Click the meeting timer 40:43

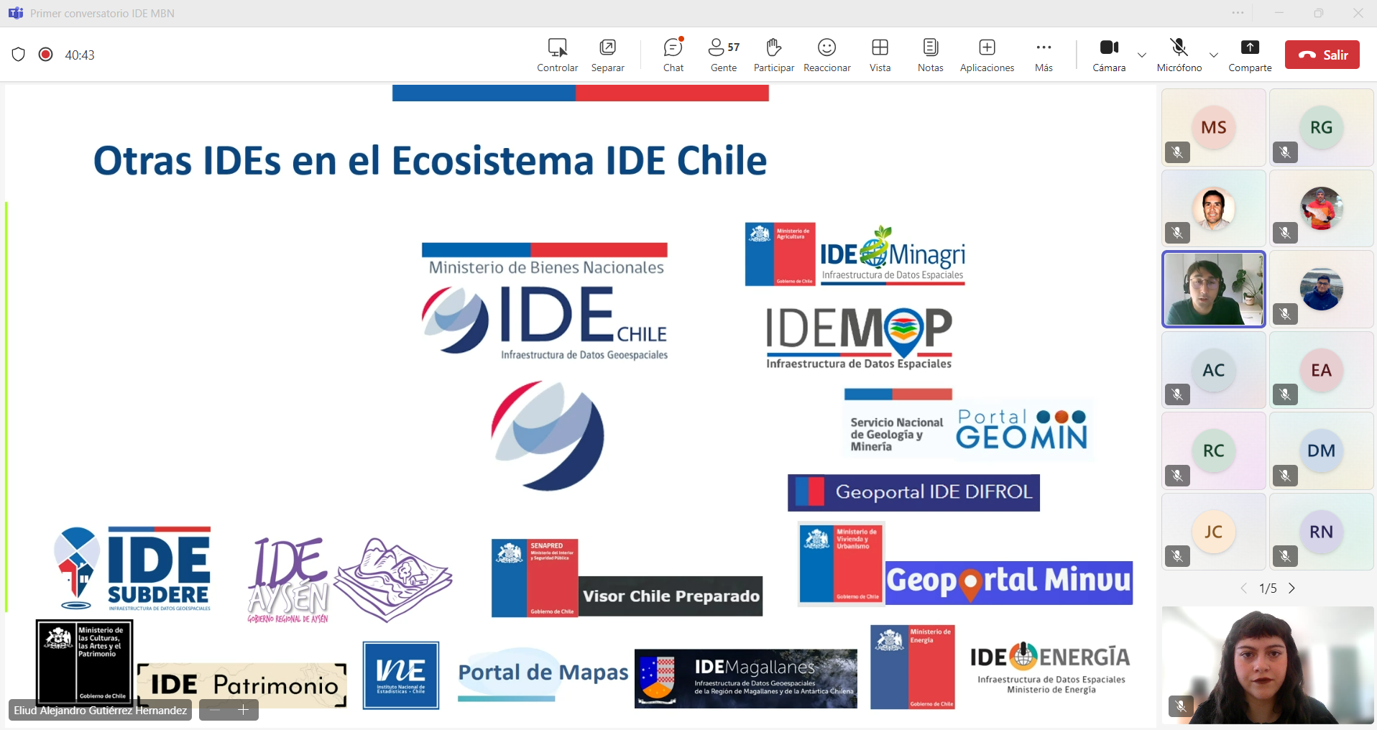point(80,55)
